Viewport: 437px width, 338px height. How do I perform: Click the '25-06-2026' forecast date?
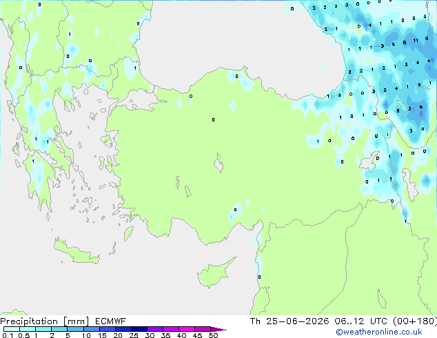pos(297,321)
